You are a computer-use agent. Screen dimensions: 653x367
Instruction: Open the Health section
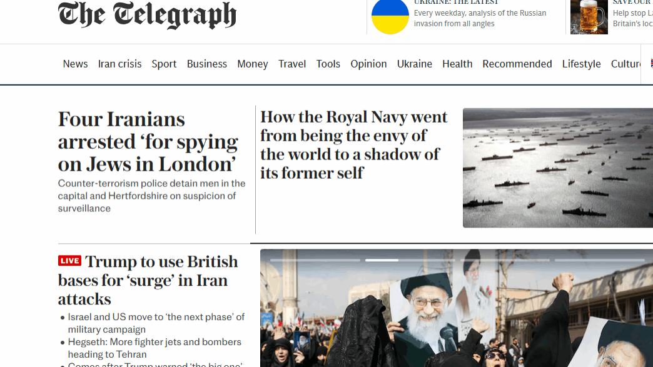(457, 64)
